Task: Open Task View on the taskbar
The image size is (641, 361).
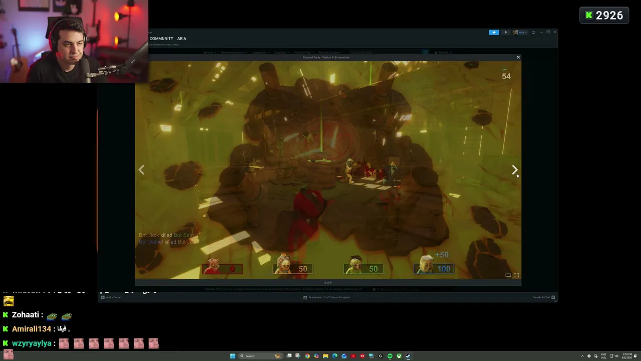Action: click(289, 356)
